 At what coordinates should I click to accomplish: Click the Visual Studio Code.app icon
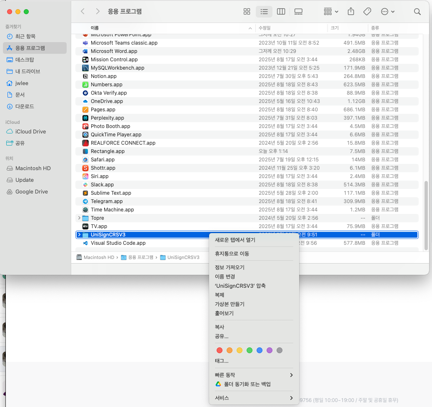[x=85, y=243]
